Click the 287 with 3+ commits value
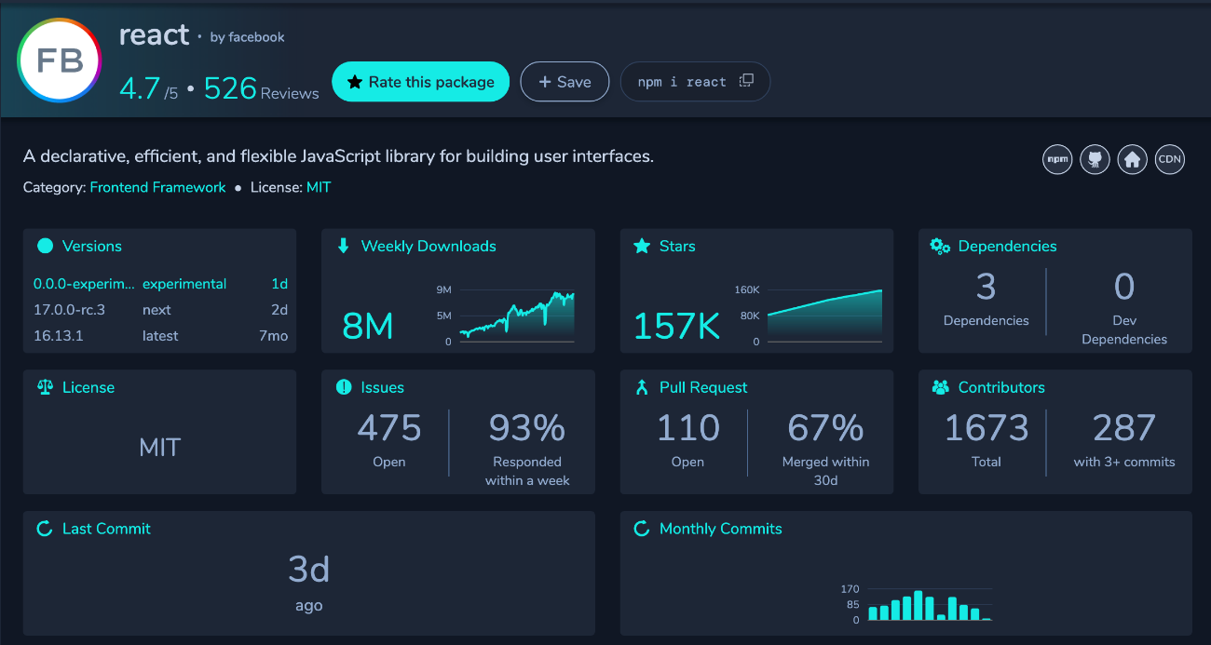Viewport: 1211px width, 645px height. coord(1124,428)
